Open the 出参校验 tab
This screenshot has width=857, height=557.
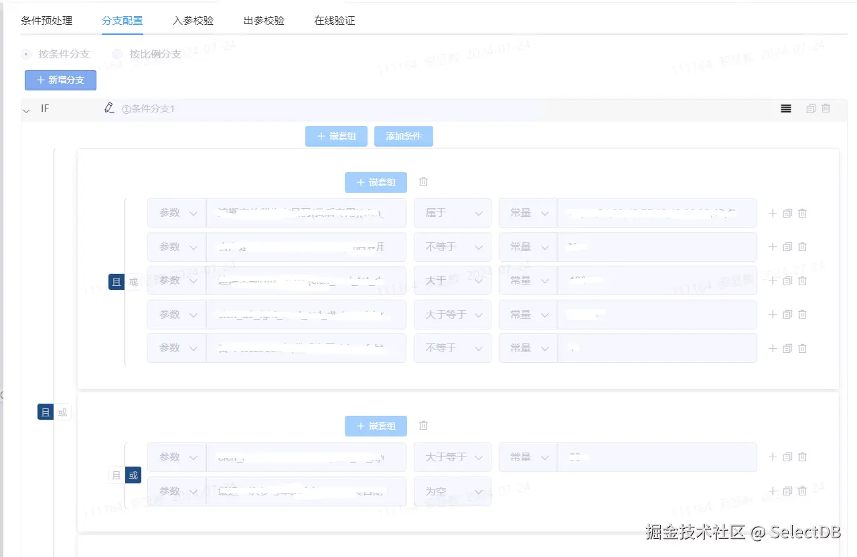click(x=264, y=20)
